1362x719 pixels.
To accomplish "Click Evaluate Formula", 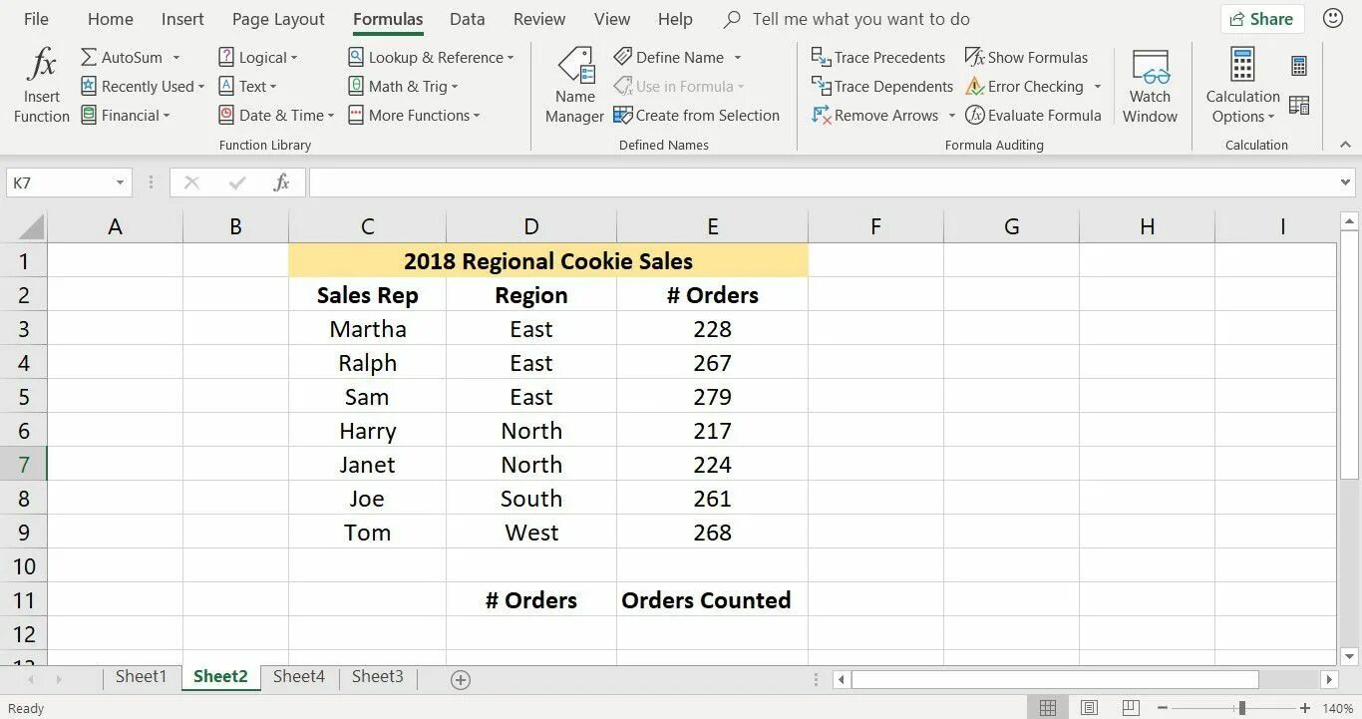I will tap(1033, 115).
